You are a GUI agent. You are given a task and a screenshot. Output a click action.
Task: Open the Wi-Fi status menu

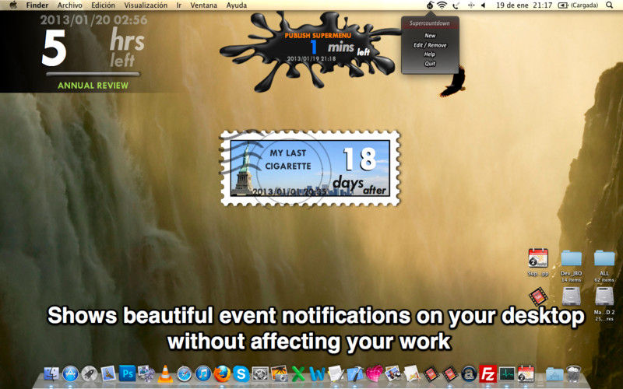(442, 5)
